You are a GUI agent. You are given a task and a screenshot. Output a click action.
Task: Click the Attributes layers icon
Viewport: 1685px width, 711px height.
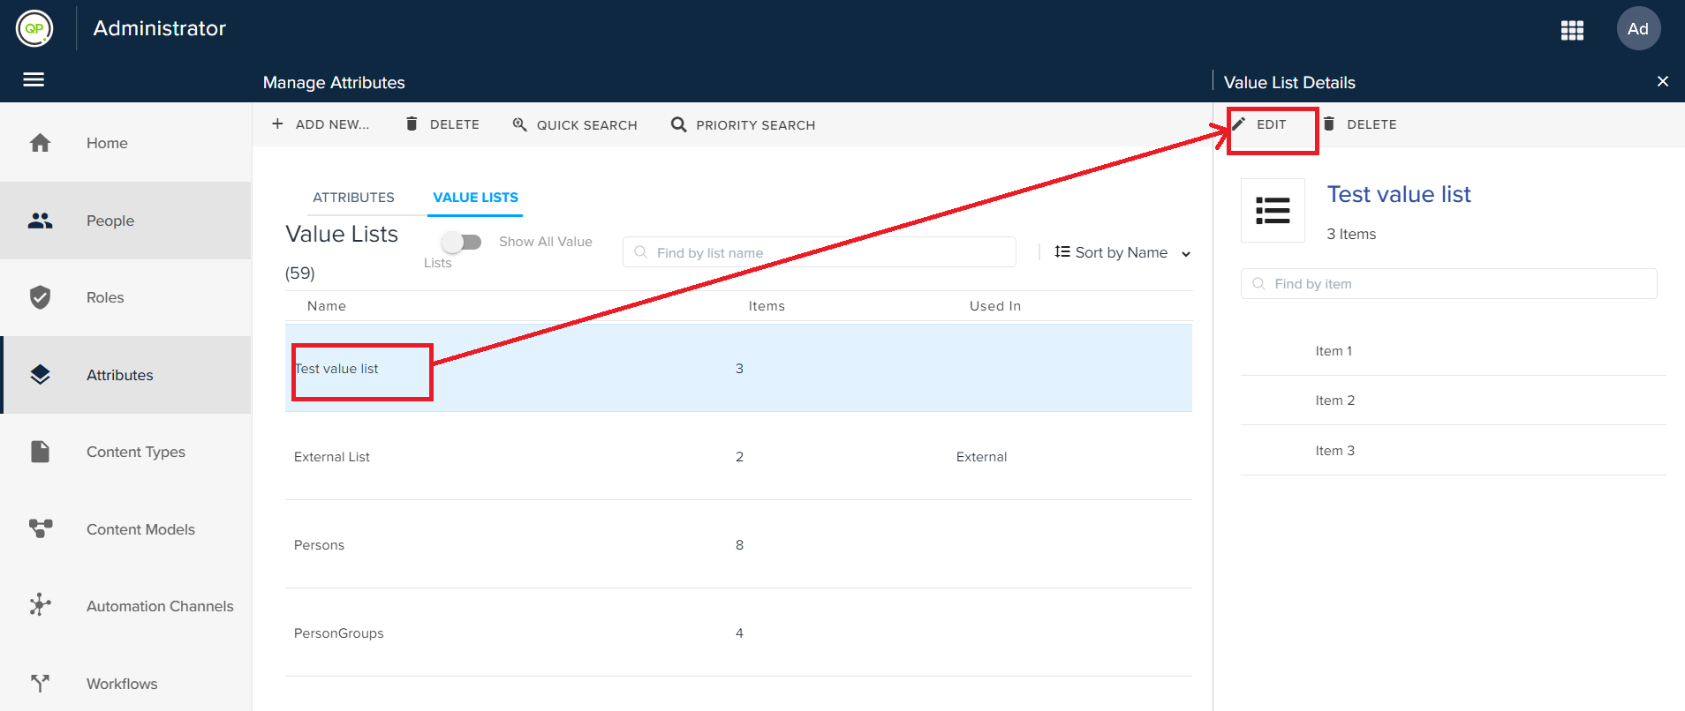coord(40,375)
